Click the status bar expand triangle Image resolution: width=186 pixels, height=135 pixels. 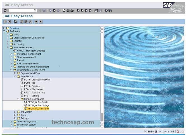tap(145, 131)
